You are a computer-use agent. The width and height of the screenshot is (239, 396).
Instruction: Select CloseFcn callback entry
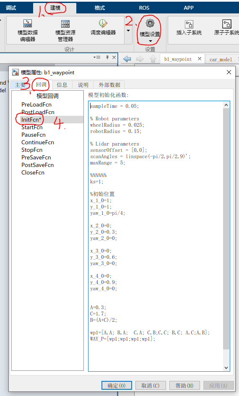click(33, 173)
